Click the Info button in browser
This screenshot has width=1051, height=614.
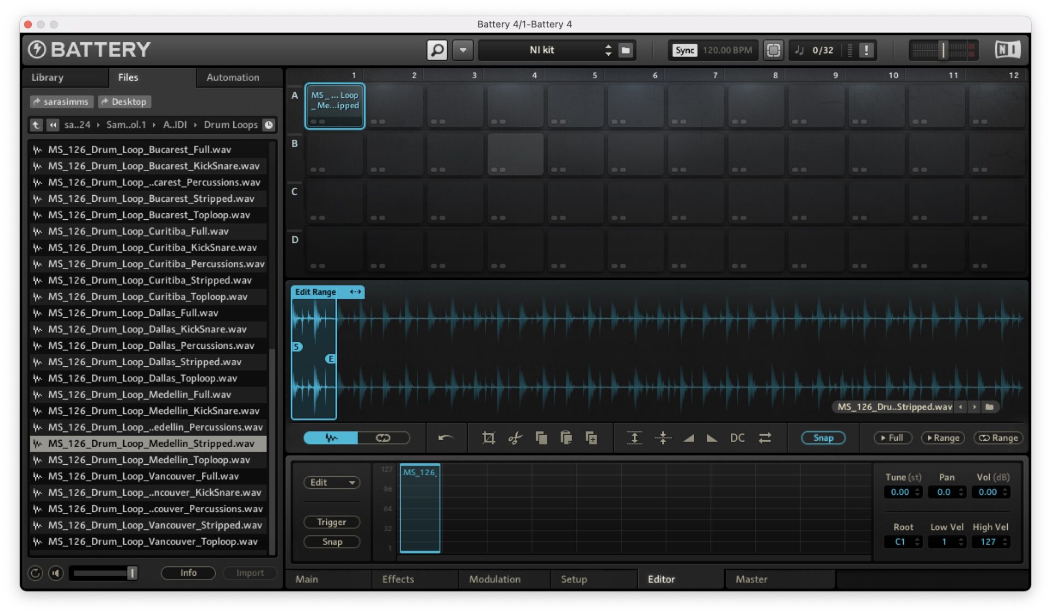point(188,573)
